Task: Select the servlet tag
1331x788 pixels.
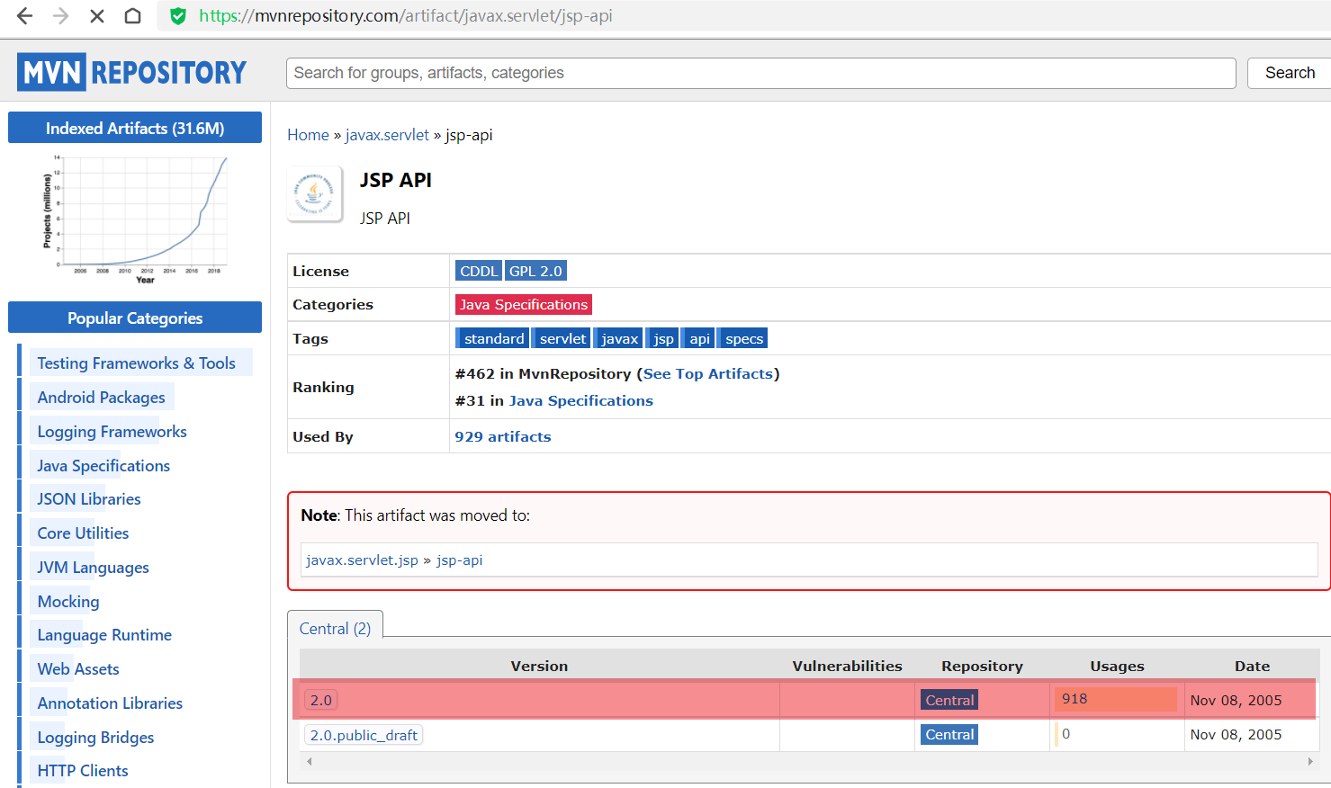Action: click(x=562, y=338)
